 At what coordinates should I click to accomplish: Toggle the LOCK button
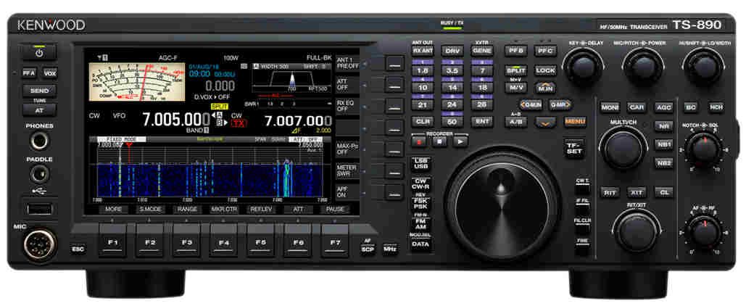tap(546, 70)
